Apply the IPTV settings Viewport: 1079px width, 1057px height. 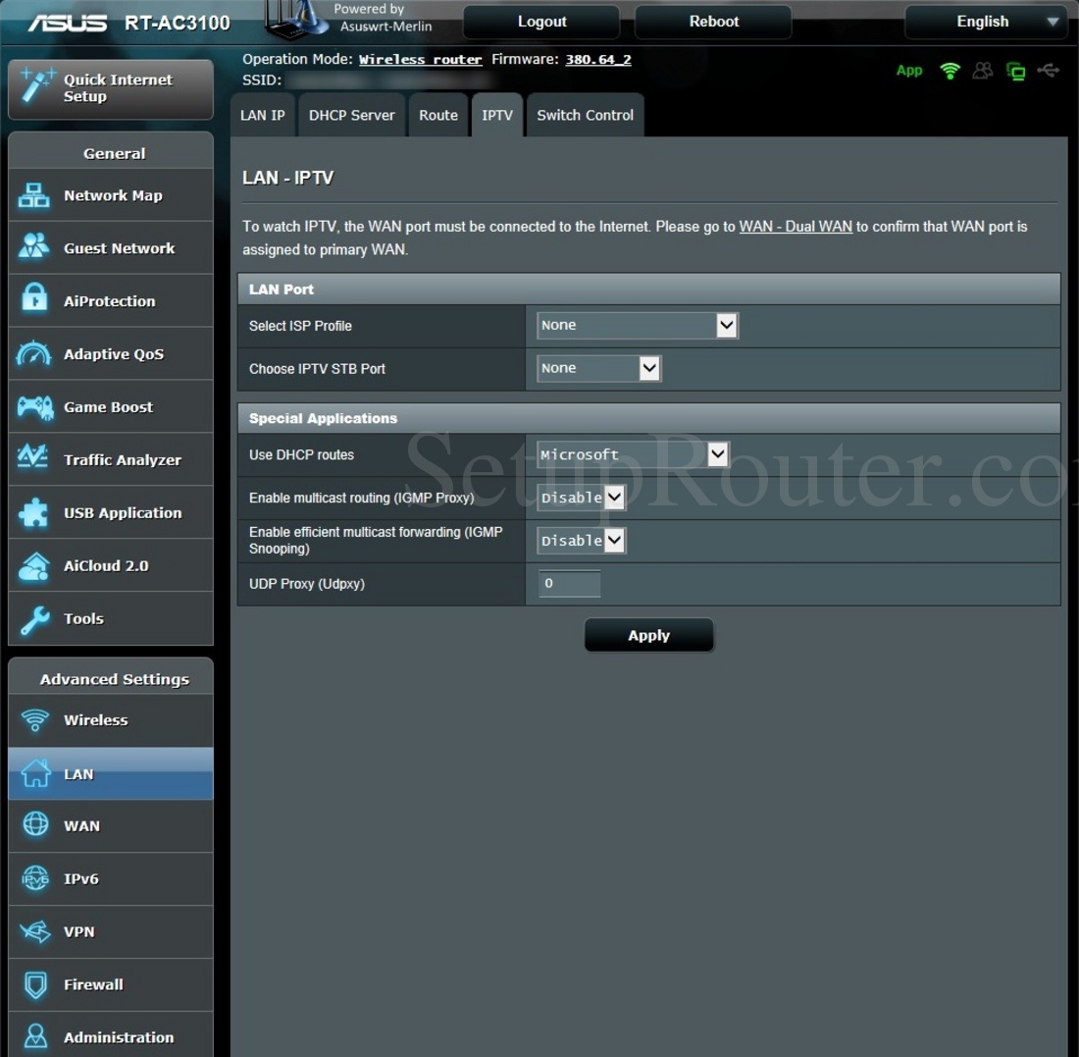[x=648, y=634]
